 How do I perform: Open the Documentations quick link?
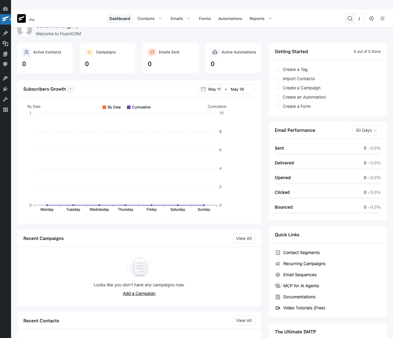[x=299, y=297]
